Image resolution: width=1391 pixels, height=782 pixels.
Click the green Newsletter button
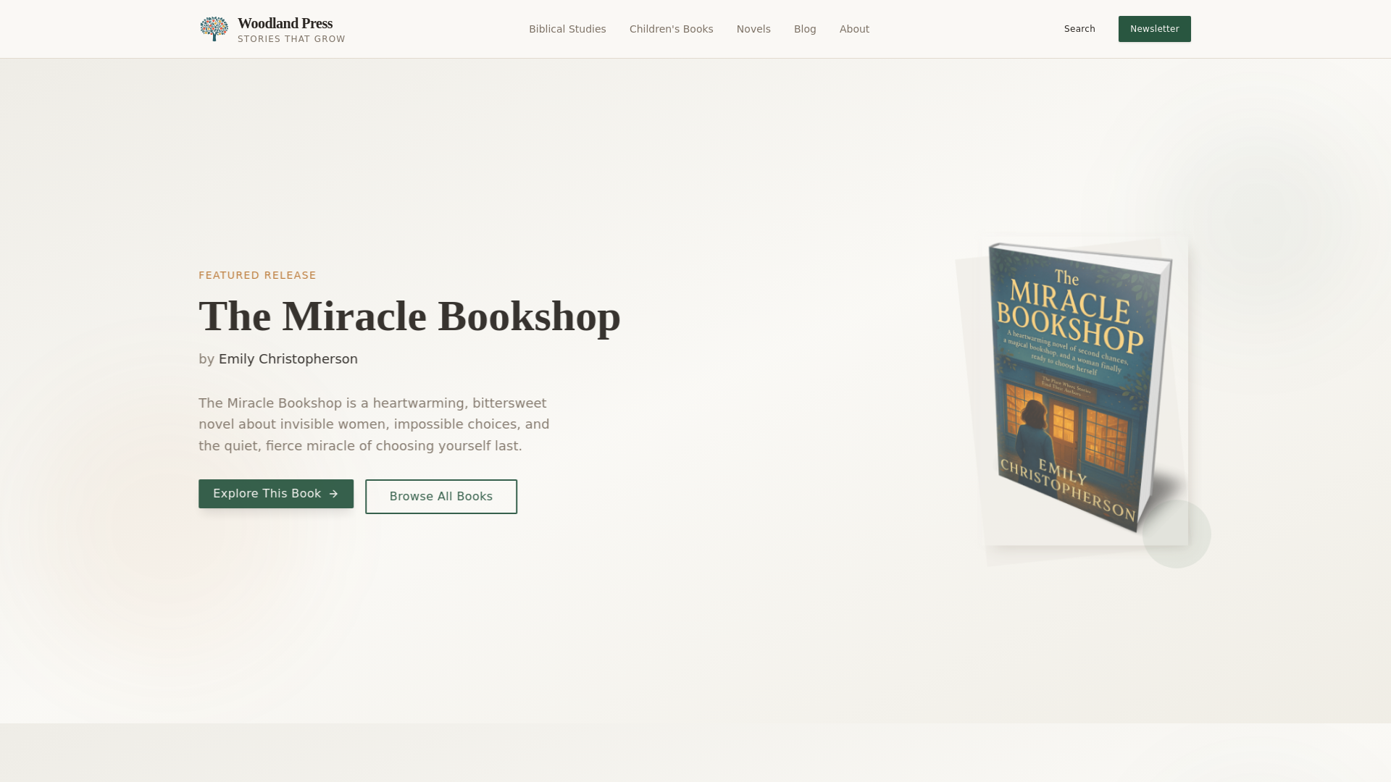[1154, 29]
